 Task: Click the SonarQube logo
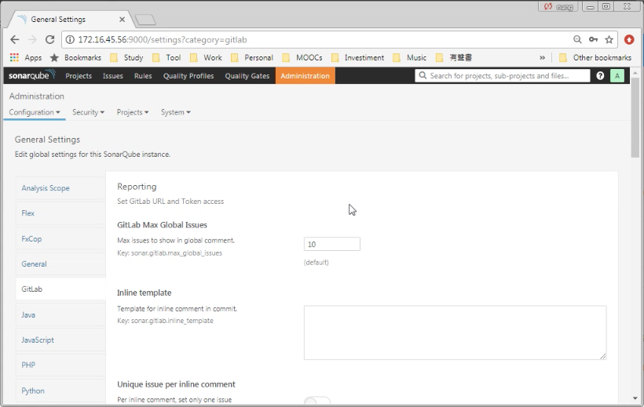point(32,75)
